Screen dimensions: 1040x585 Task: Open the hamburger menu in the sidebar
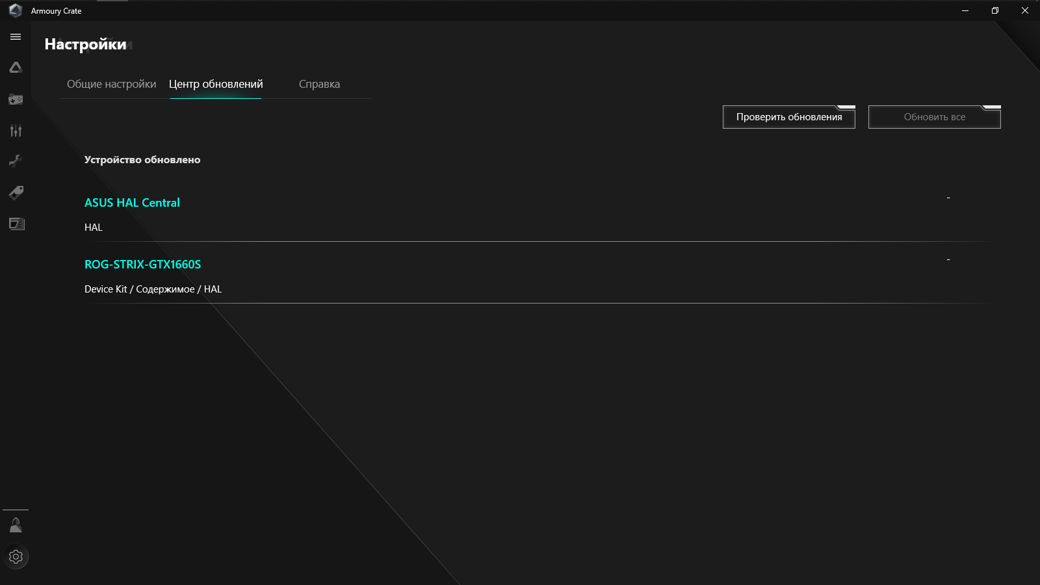(16, 37)
